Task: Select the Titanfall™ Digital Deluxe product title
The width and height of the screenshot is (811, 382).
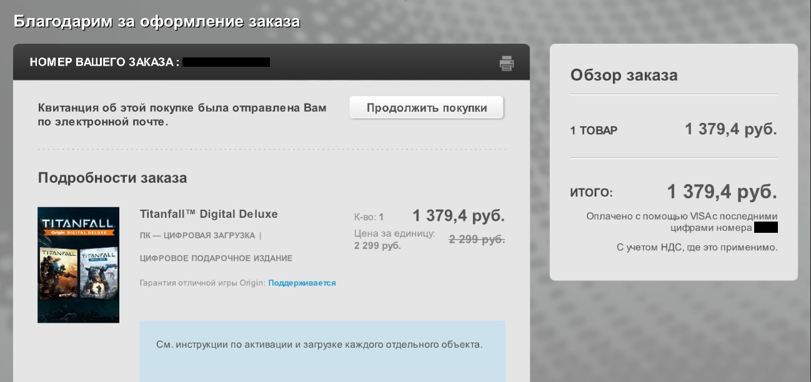Action: click(209, 214)
